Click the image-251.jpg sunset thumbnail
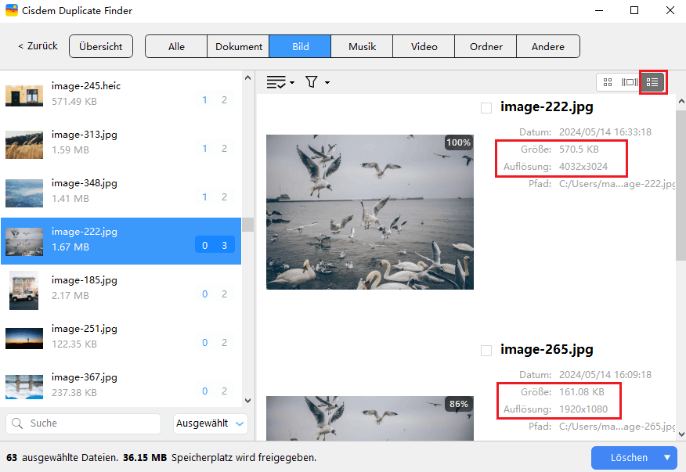Viewport: 686px width, 472px height. click(24, 339)
